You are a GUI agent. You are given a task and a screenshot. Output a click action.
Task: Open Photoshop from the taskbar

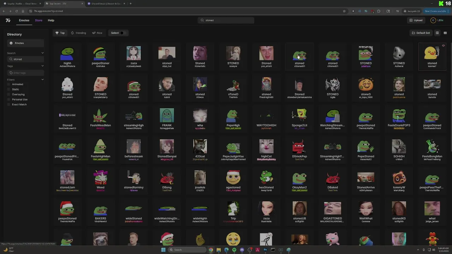click(x=265, y=250)
